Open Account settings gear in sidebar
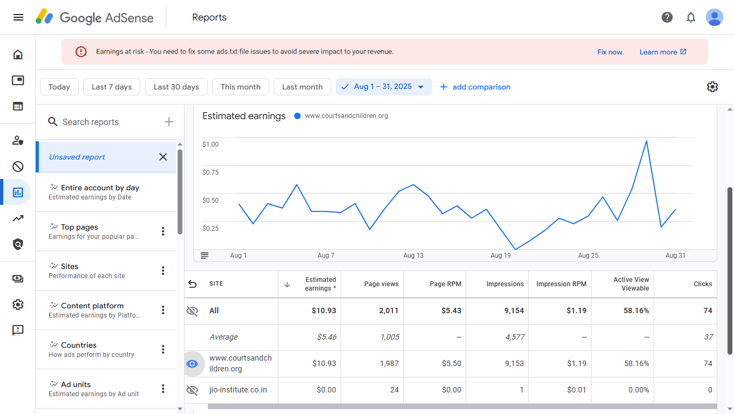 click(x=18, y=305)
